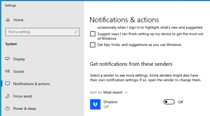
Task: Click the Sound speaker icon
Action: click(8, 71)
